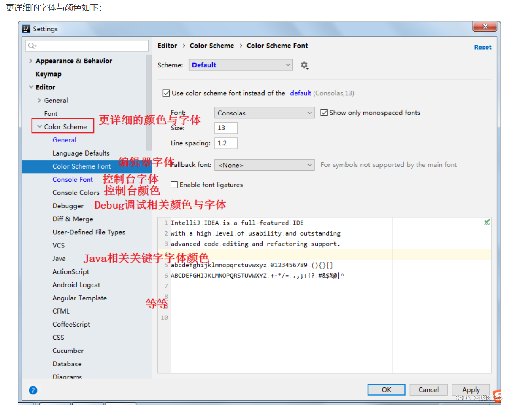Toggle Show only monospaced fonts checkbox
Screen dimensions: 509x405
(x=324, y=113)
